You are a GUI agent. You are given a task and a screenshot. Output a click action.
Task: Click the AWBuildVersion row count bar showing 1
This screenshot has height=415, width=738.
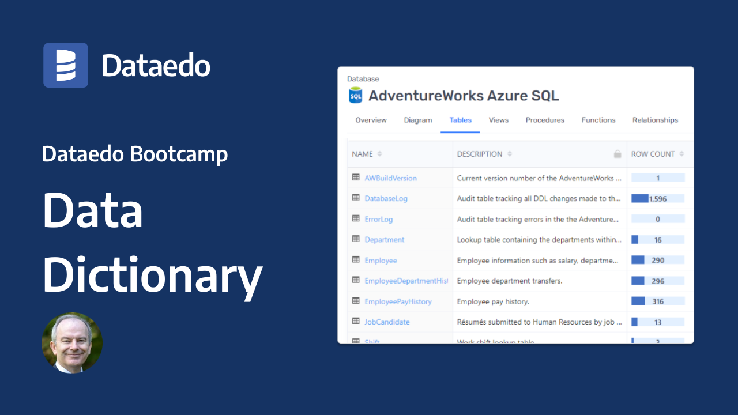[658, 178]
